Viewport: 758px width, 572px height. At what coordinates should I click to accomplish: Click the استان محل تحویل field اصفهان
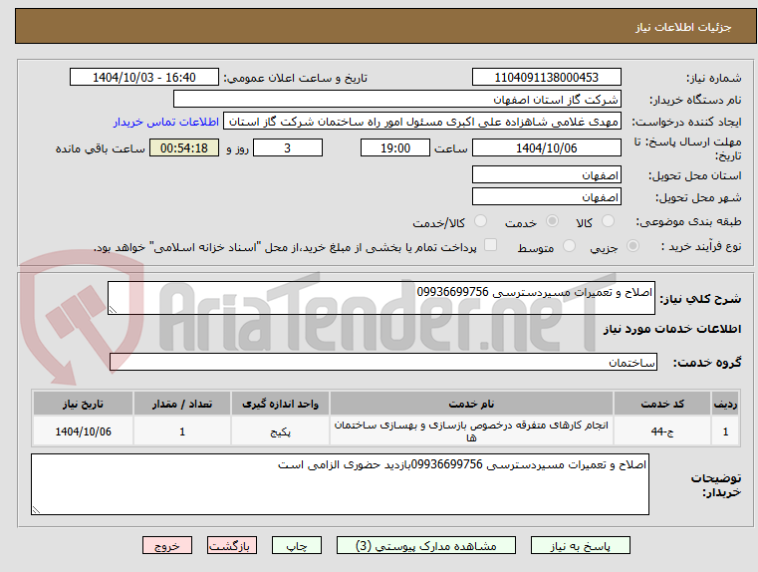(546, 175)
